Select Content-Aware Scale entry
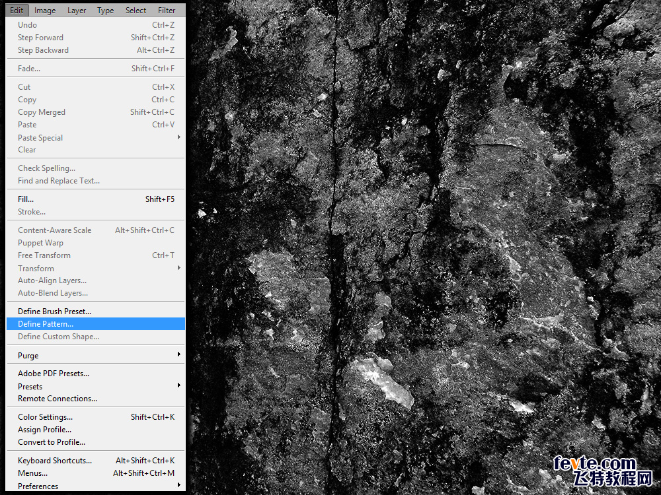This screenshot has width=661, height=495. (x=96, y=230)
